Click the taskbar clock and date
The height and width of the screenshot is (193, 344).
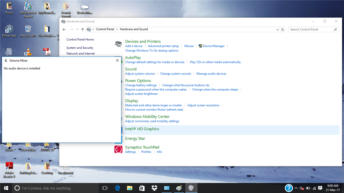point(333,188)
